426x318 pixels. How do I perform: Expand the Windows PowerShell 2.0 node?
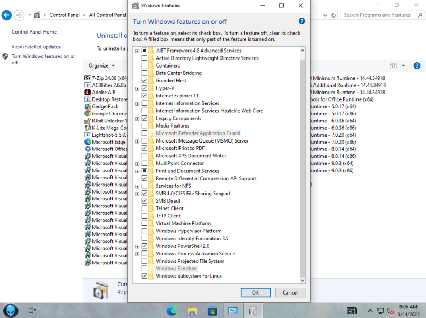click(x=137, y=246)
